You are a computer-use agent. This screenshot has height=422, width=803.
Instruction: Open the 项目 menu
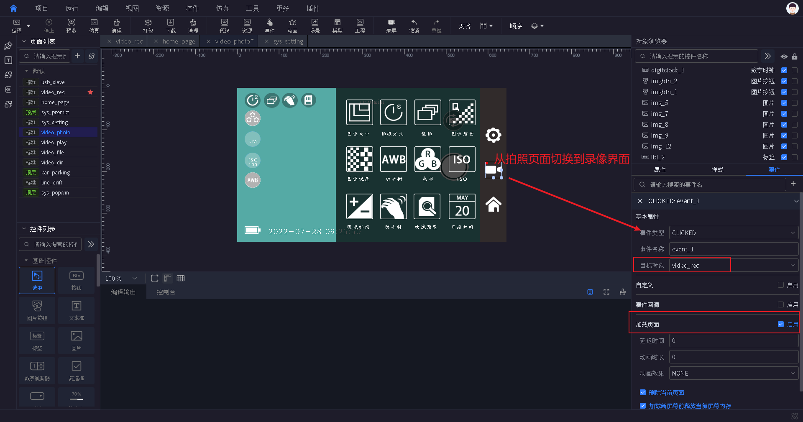pos(41,8)
